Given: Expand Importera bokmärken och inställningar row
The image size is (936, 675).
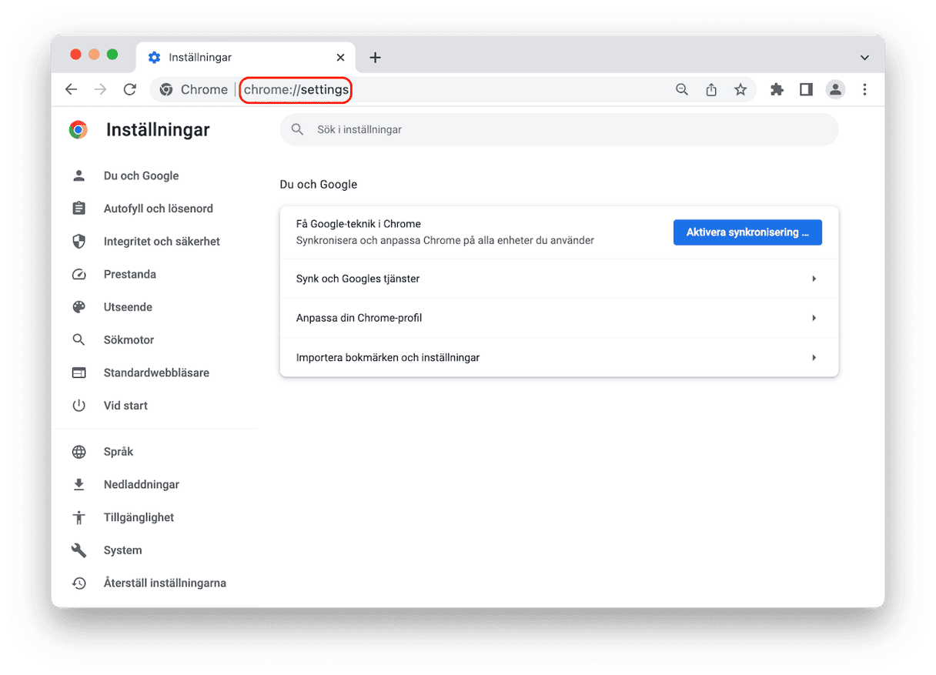Looking at the screenshot, I should pyautogui.click(x=559, y=358).
